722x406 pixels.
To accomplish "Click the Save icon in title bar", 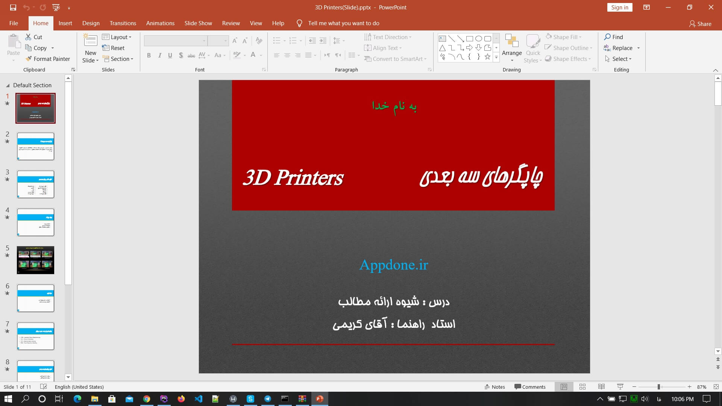I will tap(13, 7).
